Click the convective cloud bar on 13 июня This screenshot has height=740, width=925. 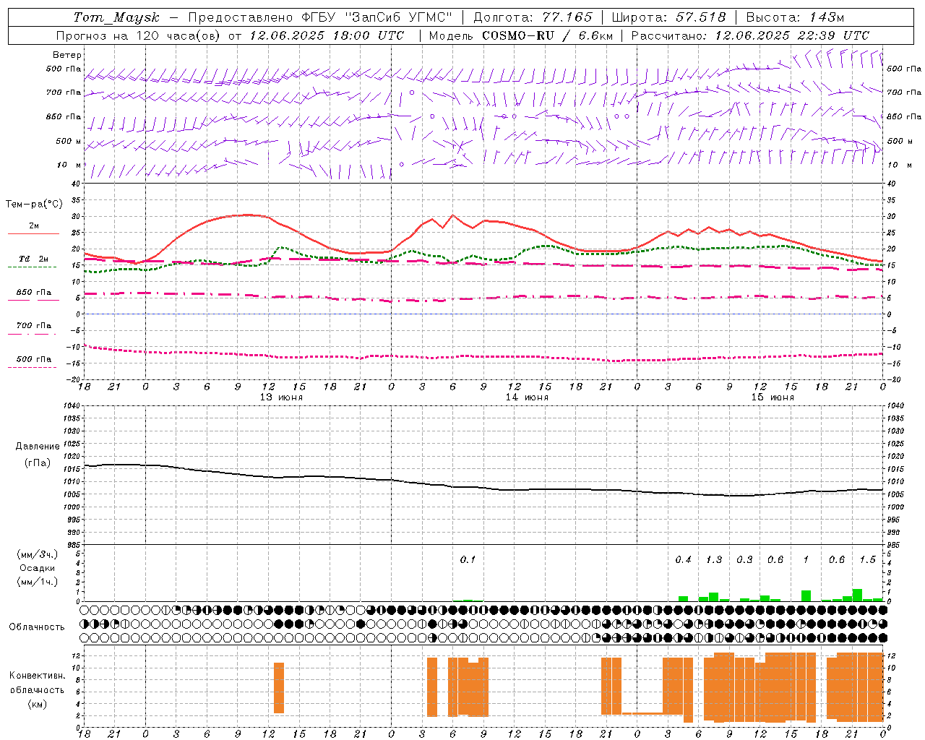279,688
